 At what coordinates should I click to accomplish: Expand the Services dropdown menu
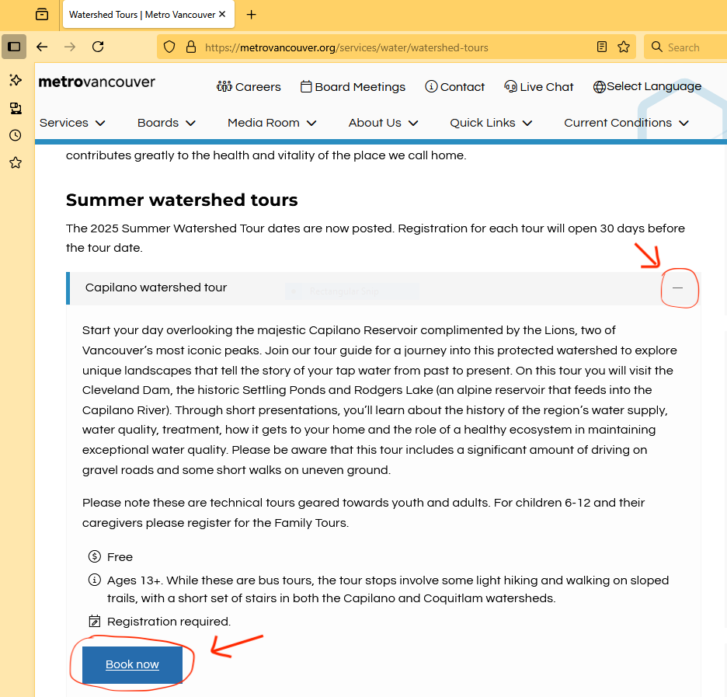point(72,123)
